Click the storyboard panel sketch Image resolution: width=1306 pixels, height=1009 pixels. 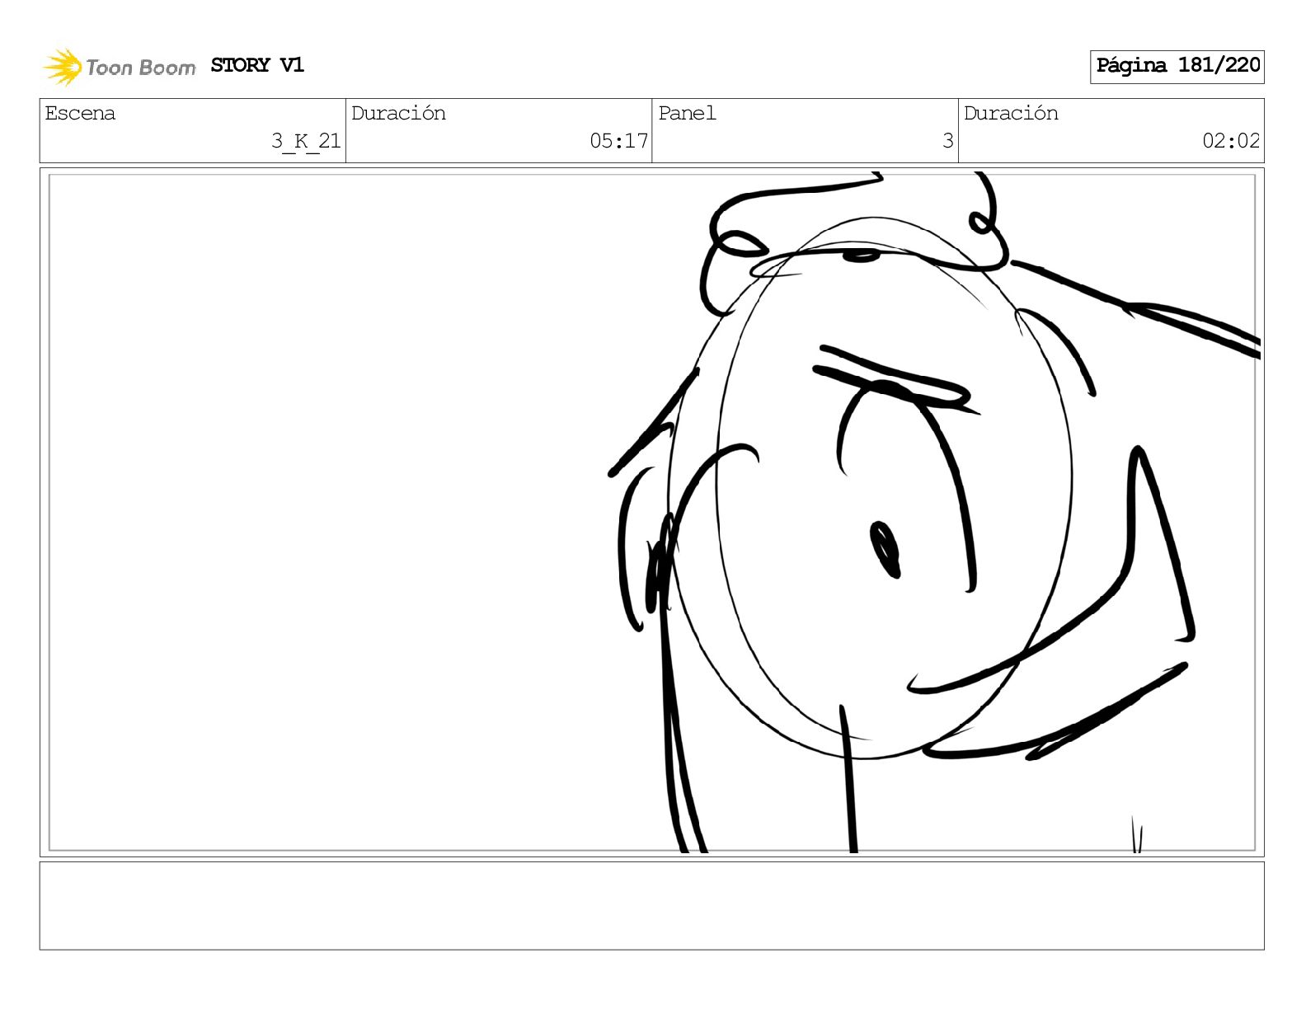[x=652, y=512]
